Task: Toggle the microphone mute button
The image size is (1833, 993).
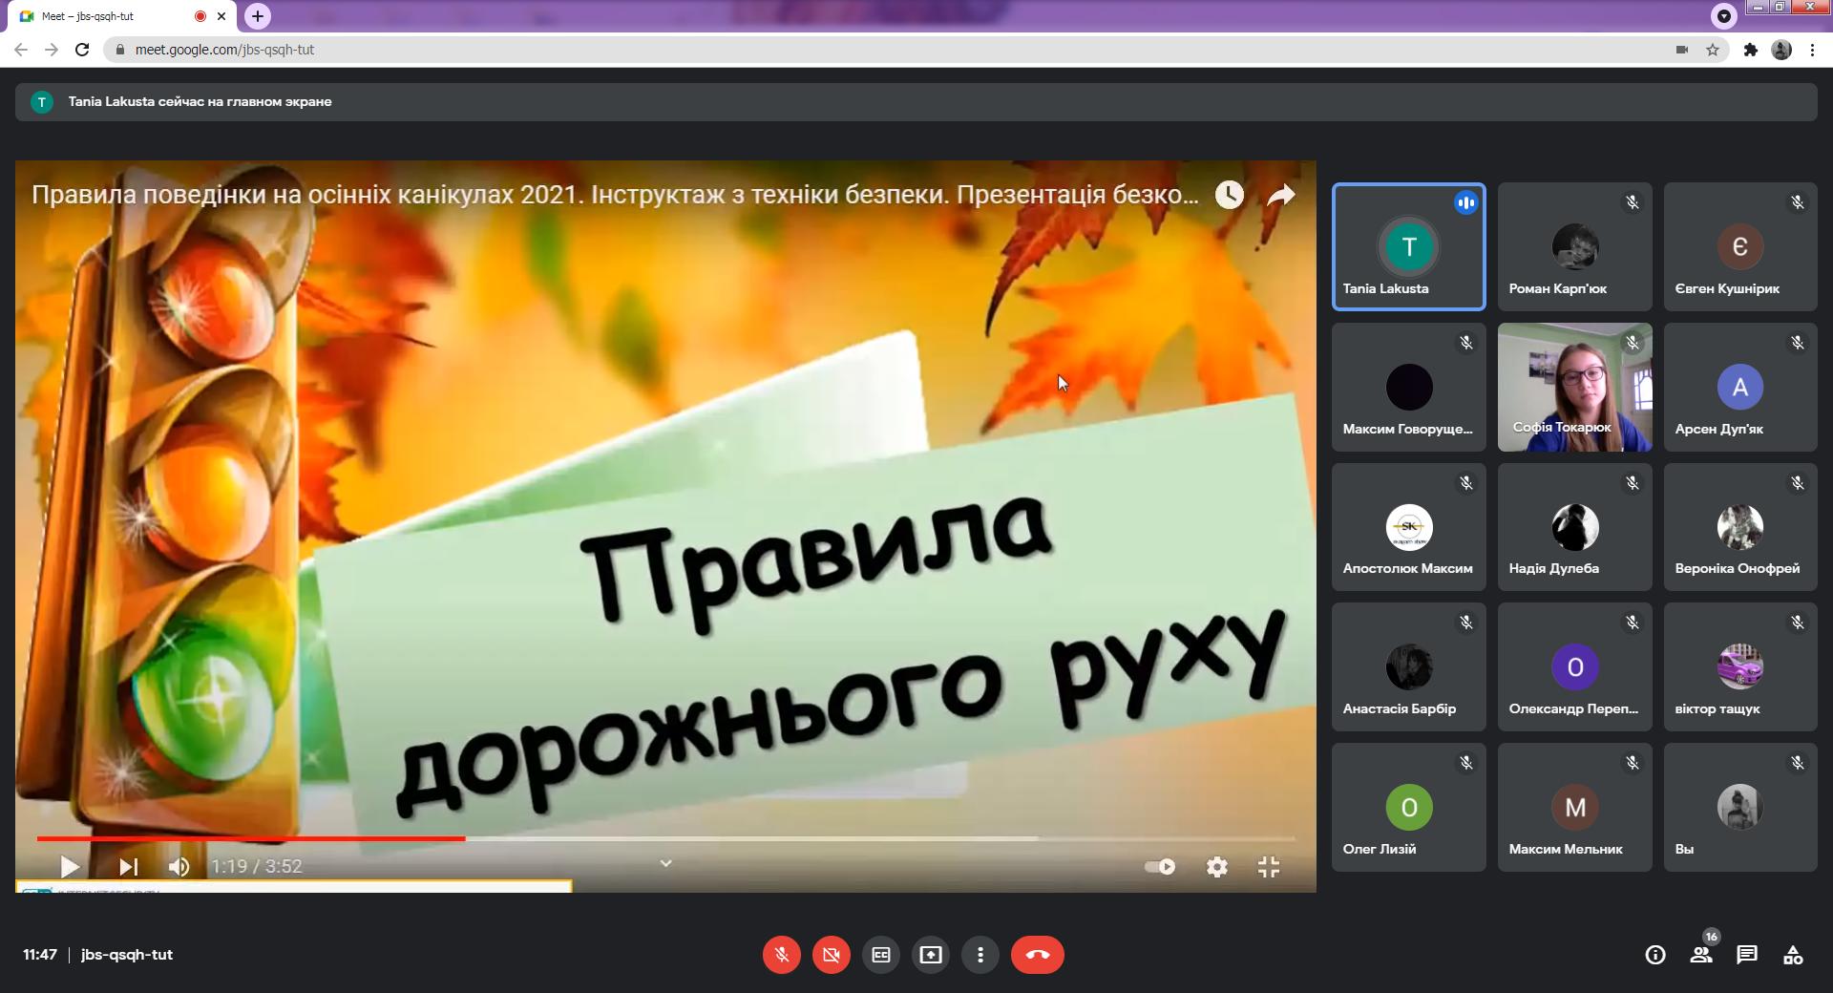Action: point(781,955)
